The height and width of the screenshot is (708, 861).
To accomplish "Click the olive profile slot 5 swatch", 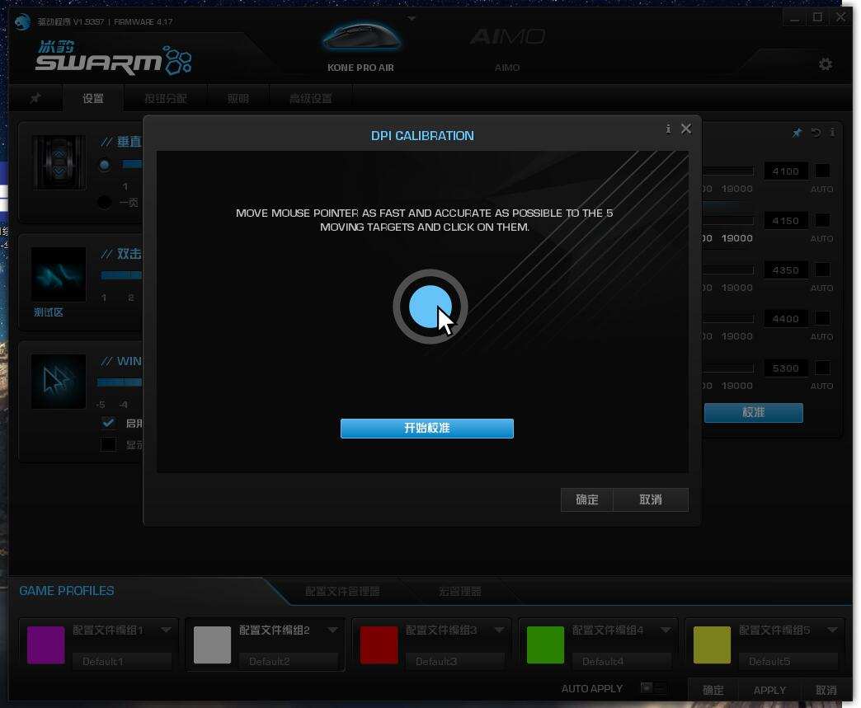I will [x=713, y=645].
